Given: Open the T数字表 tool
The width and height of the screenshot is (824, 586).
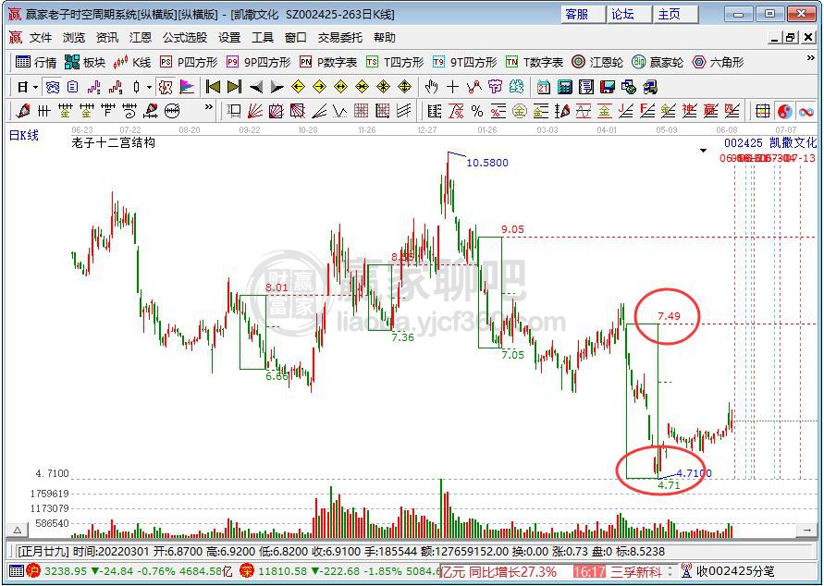Looking at the screenshot, I should pyautogui.click(x=535, y=63).
